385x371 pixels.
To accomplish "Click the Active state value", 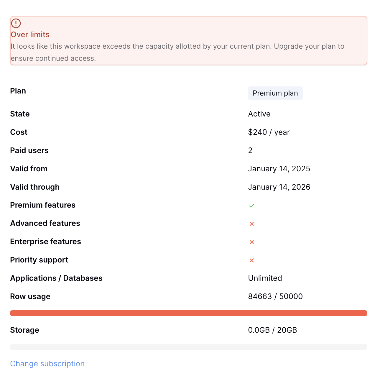I will pos(259,114).
